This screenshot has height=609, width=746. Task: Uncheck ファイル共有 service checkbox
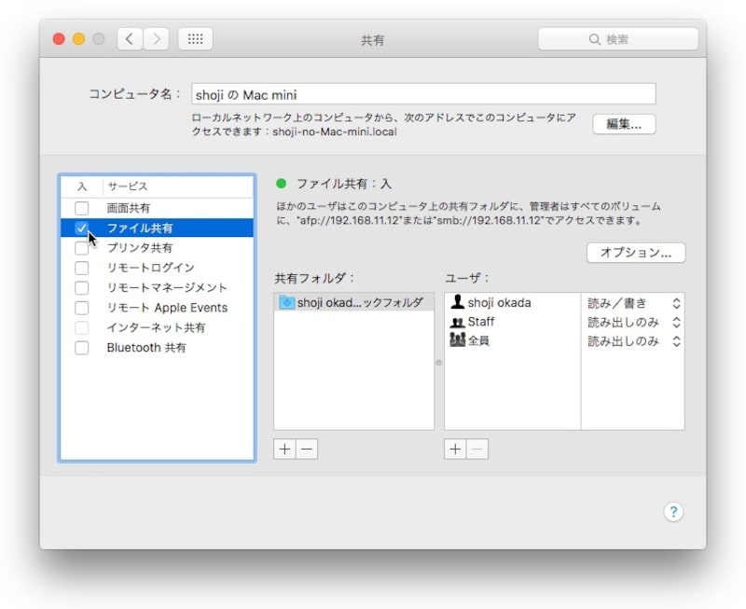82,228
